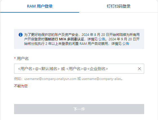Click the 不能为空 error message
158x120 pixels.
pyautogui.click(x=21, y=86)
